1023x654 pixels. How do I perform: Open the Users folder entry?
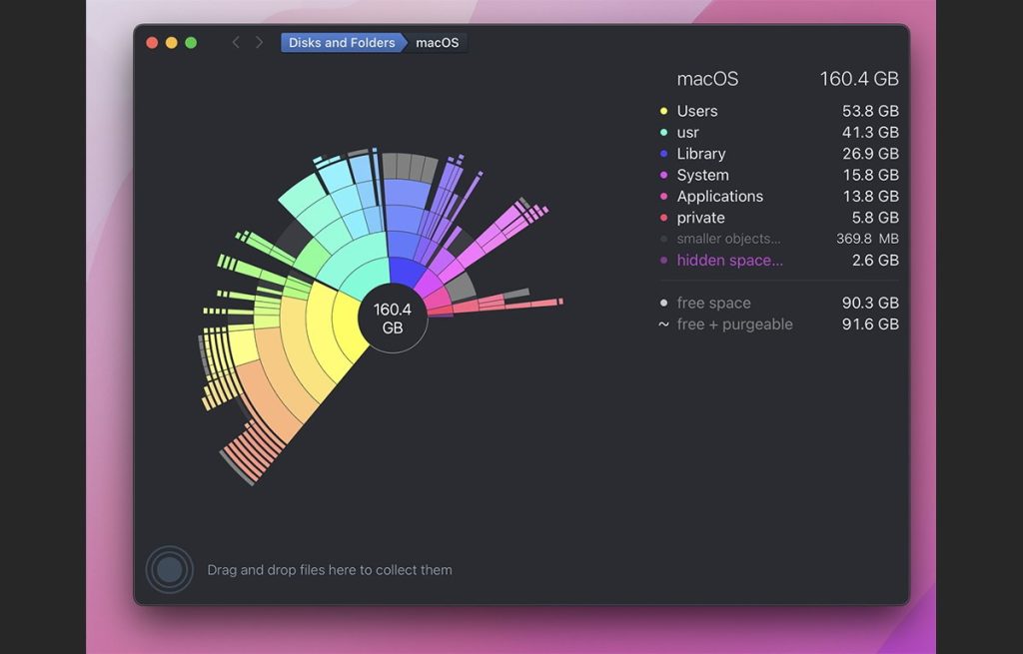[x=697, y=111]
